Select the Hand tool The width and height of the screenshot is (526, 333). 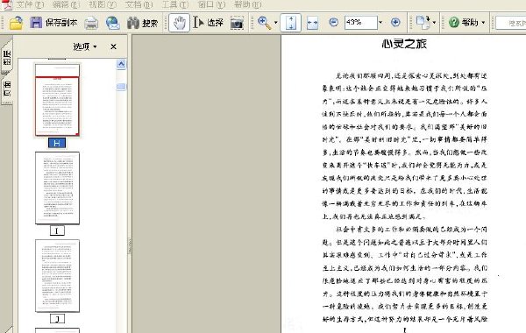coord(179,23)
